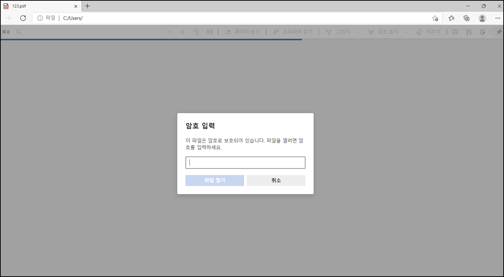Screen dimensions: 504x277
Task: Open a new browser tab
Action: [87, 6]
